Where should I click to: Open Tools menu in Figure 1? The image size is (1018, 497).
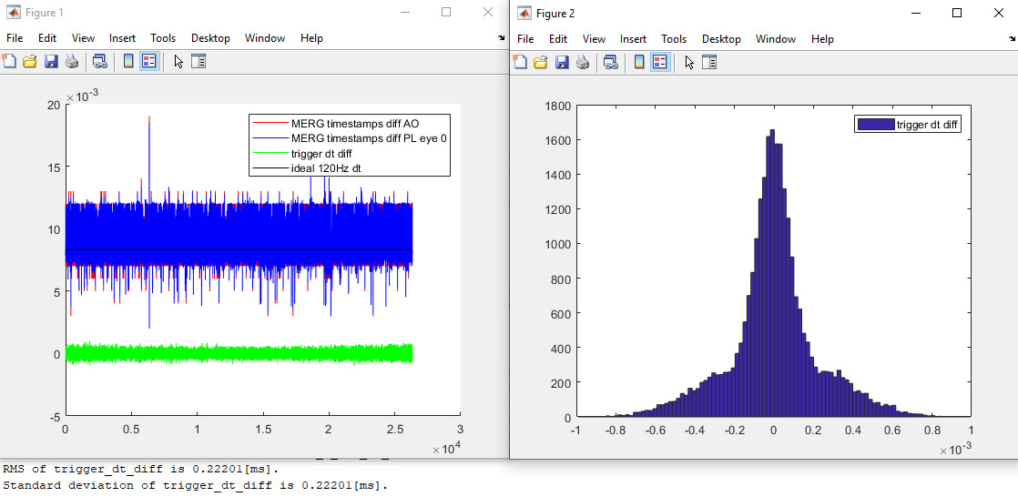tap(163, 38)
